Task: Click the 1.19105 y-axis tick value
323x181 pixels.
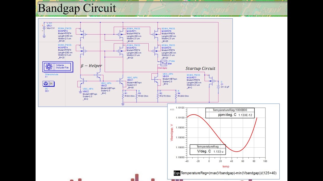Action: pyautogui.click(x=180, y=108)
